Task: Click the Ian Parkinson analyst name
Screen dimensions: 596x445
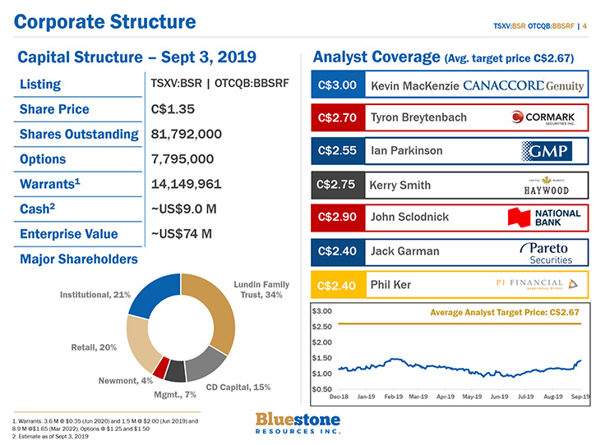Action: [x=407, y=151]
